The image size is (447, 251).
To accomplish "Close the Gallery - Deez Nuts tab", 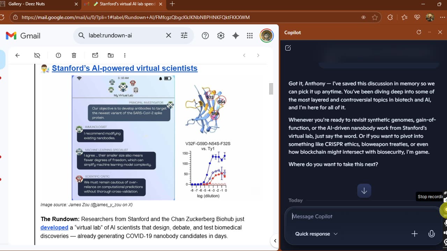I will click(x=76, y=4).
